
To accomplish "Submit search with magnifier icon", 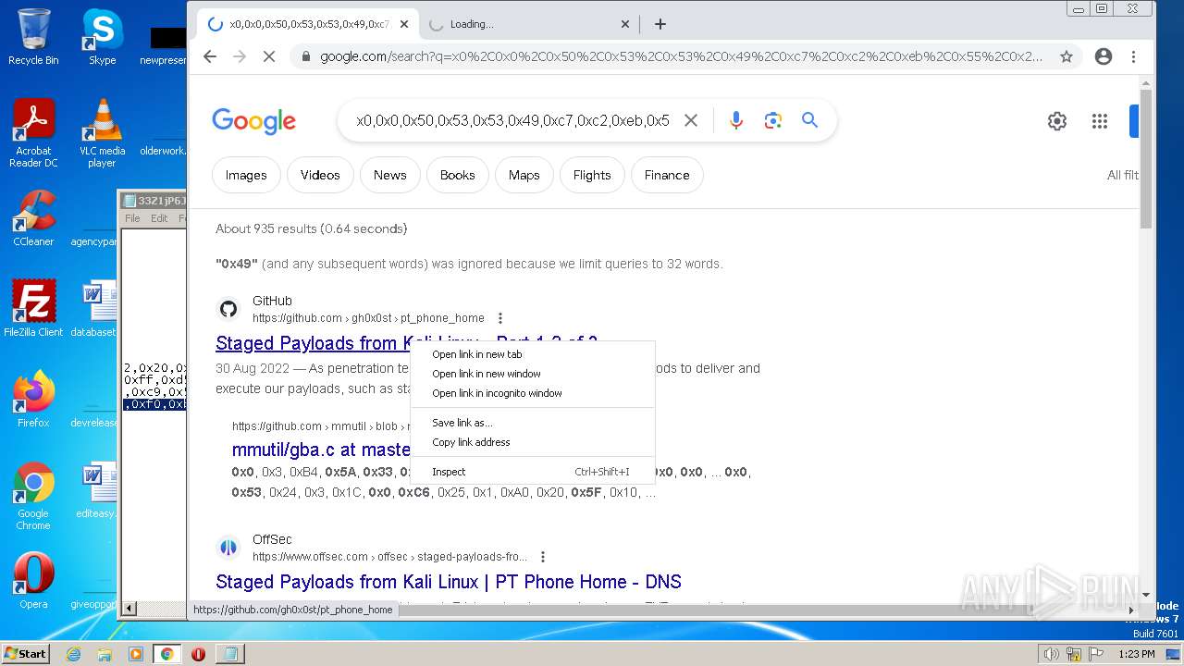I will [809, 120].
